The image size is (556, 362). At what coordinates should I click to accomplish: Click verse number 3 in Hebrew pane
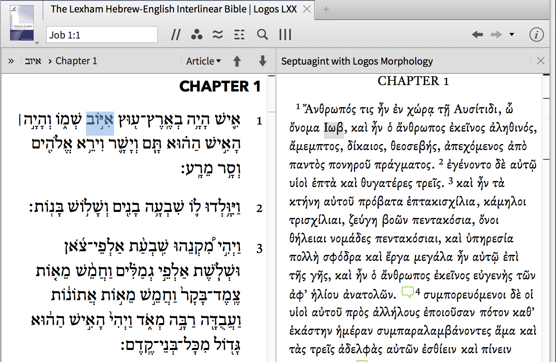[260, 248]
